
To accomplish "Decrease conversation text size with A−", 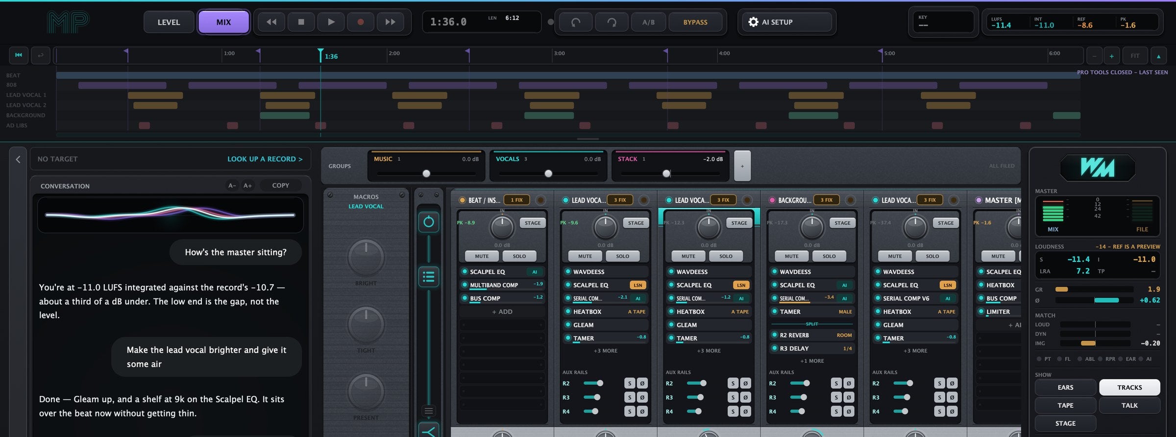I will [232, 185].
